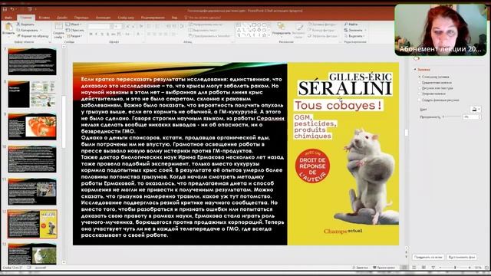This screenshot has height=276, width=491.
Task: Click the fit-slide-to-window icon
Action: tap(486, 268)
